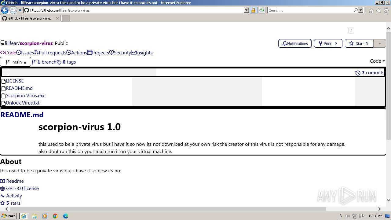This screenshot has width=391, height=220.
Task: Click the horizontal scrollbar right arrow
Action: pos(379,209)
